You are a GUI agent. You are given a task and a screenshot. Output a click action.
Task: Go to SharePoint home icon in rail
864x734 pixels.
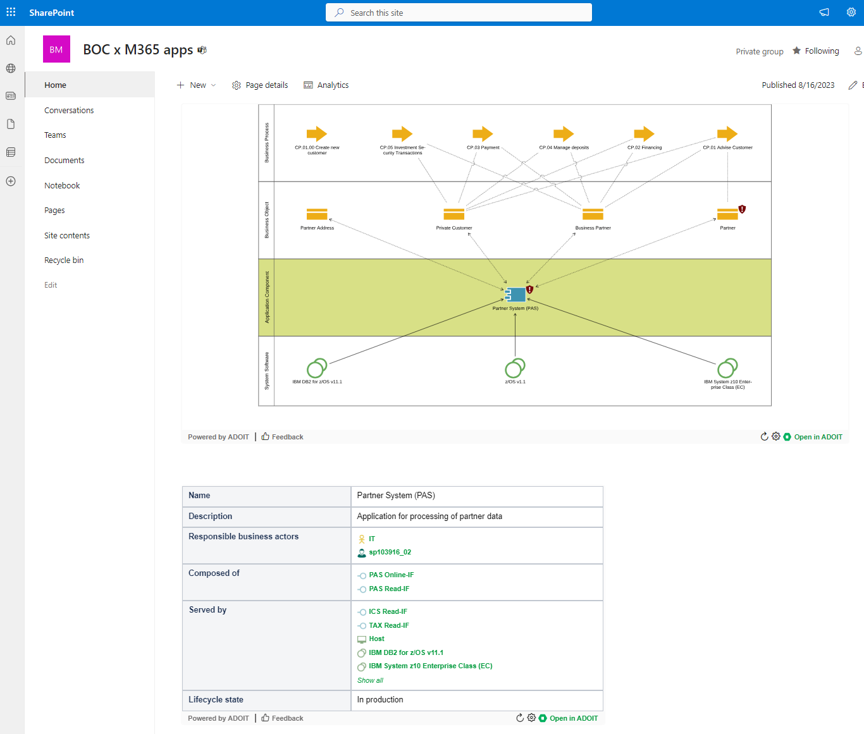(11, 40)
